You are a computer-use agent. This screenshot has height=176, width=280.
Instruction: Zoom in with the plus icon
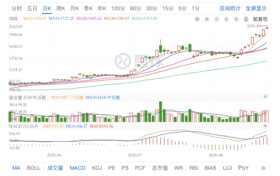207,19
